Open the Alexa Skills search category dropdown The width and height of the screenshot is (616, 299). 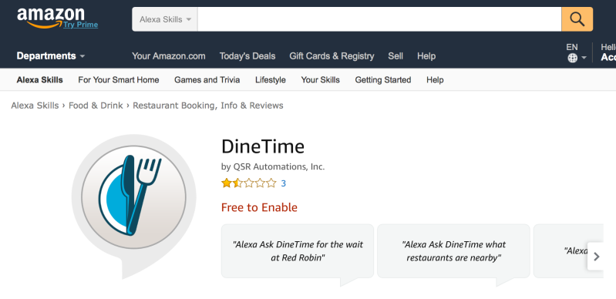(x=165, y=19)
